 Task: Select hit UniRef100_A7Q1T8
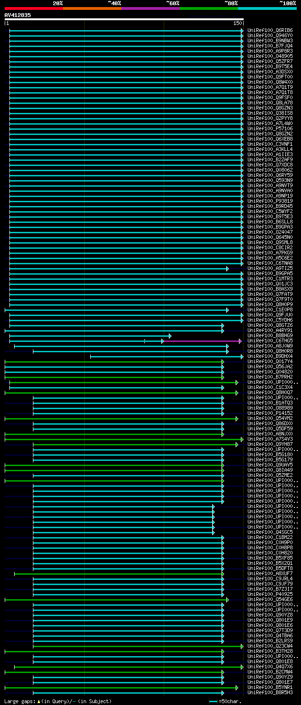click(x=270, y=92)
